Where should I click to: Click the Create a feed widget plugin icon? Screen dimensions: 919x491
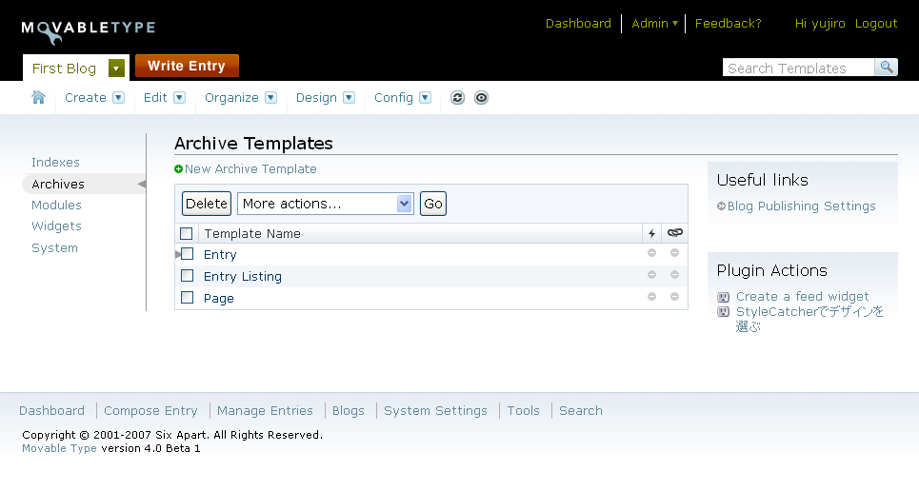724,297
